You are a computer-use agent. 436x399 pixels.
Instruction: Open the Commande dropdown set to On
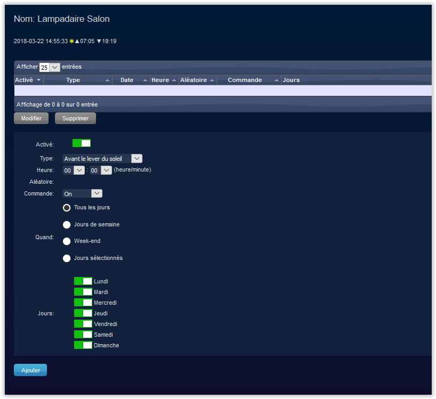click(82, 194)
